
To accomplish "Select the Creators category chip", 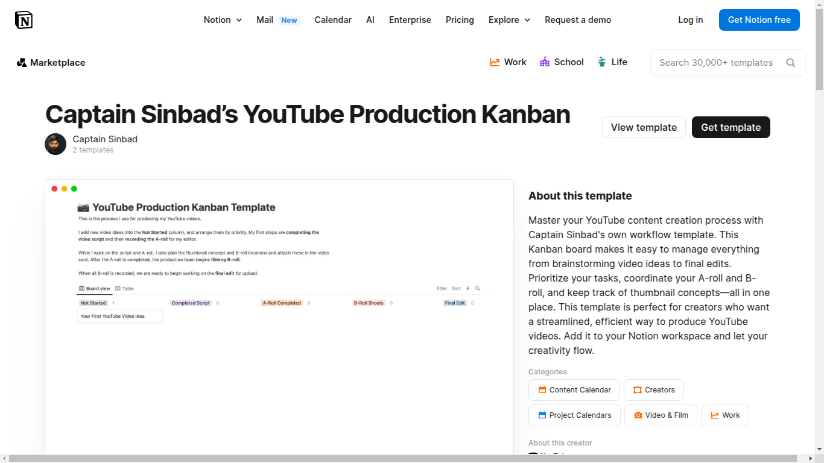I will (x=654, y=390).
